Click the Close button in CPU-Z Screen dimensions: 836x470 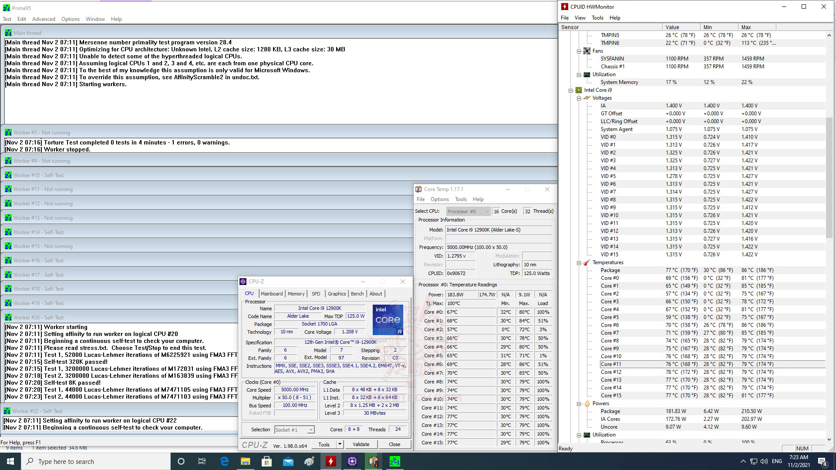[x=394, y=444]
